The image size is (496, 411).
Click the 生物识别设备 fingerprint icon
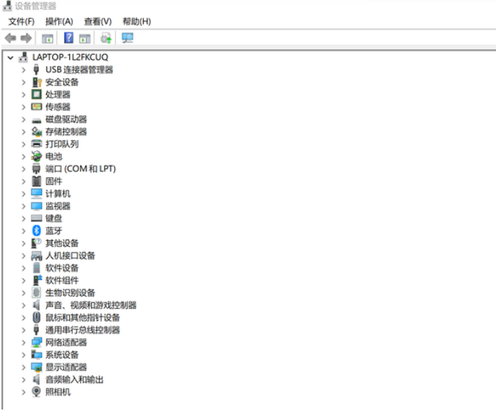click(x=36, y=292)
